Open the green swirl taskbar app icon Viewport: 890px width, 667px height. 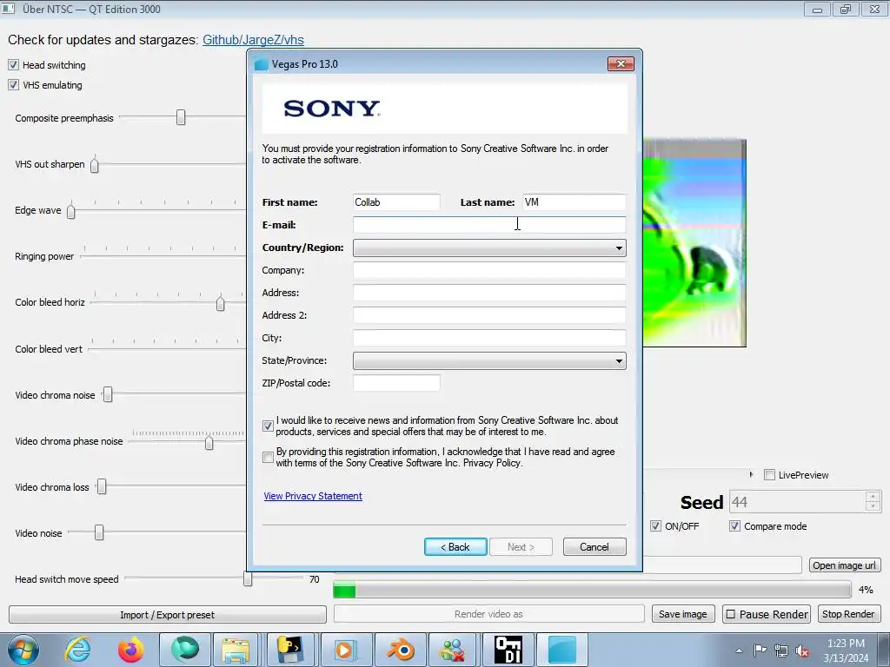coord(185,650)
